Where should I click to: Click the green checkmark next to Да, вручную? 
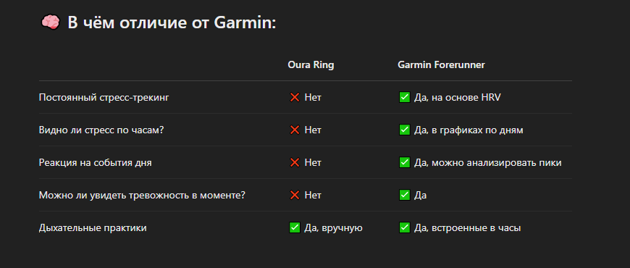coord(295,228)
